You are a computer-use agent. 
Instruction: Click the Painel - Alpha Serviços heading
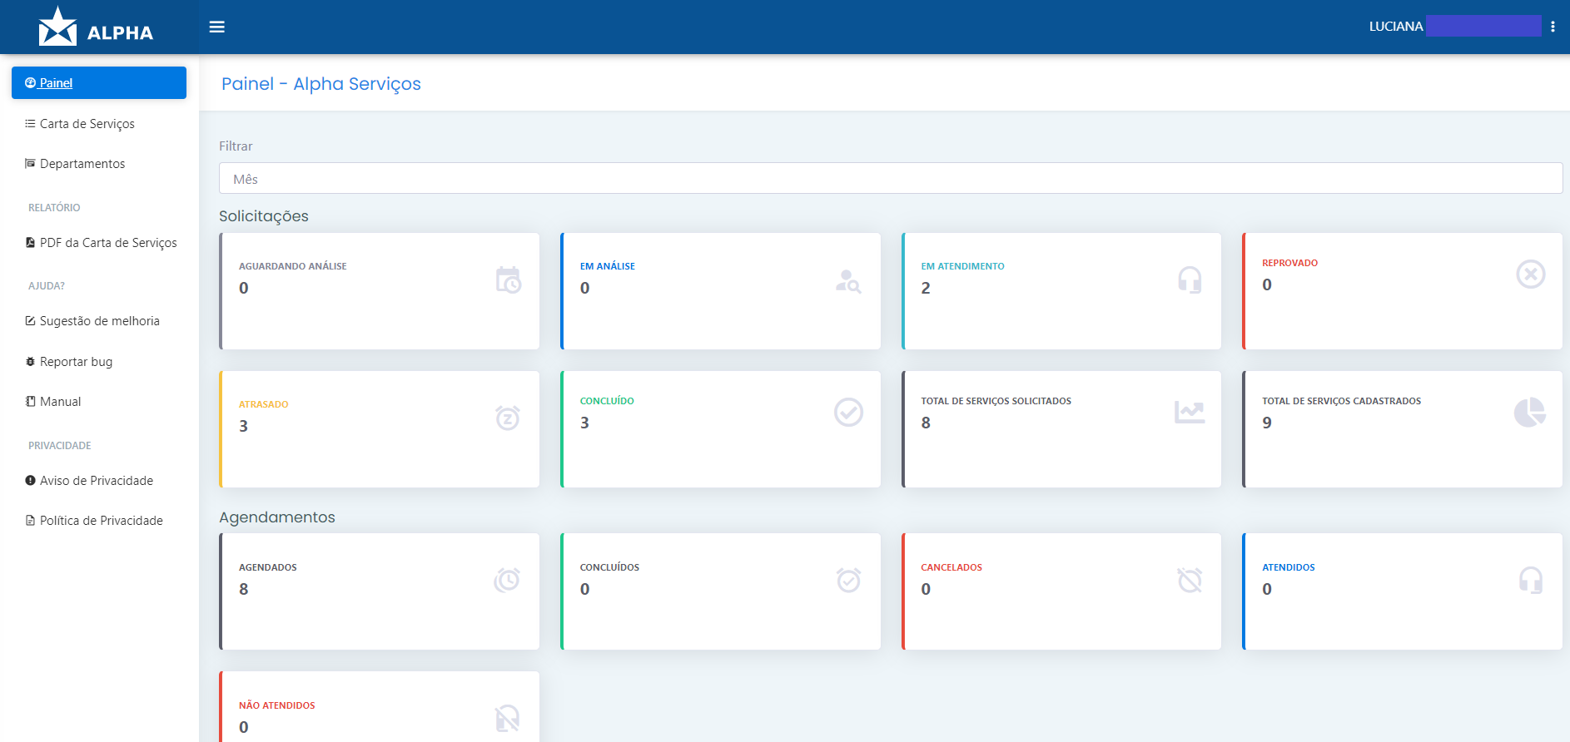321,84
